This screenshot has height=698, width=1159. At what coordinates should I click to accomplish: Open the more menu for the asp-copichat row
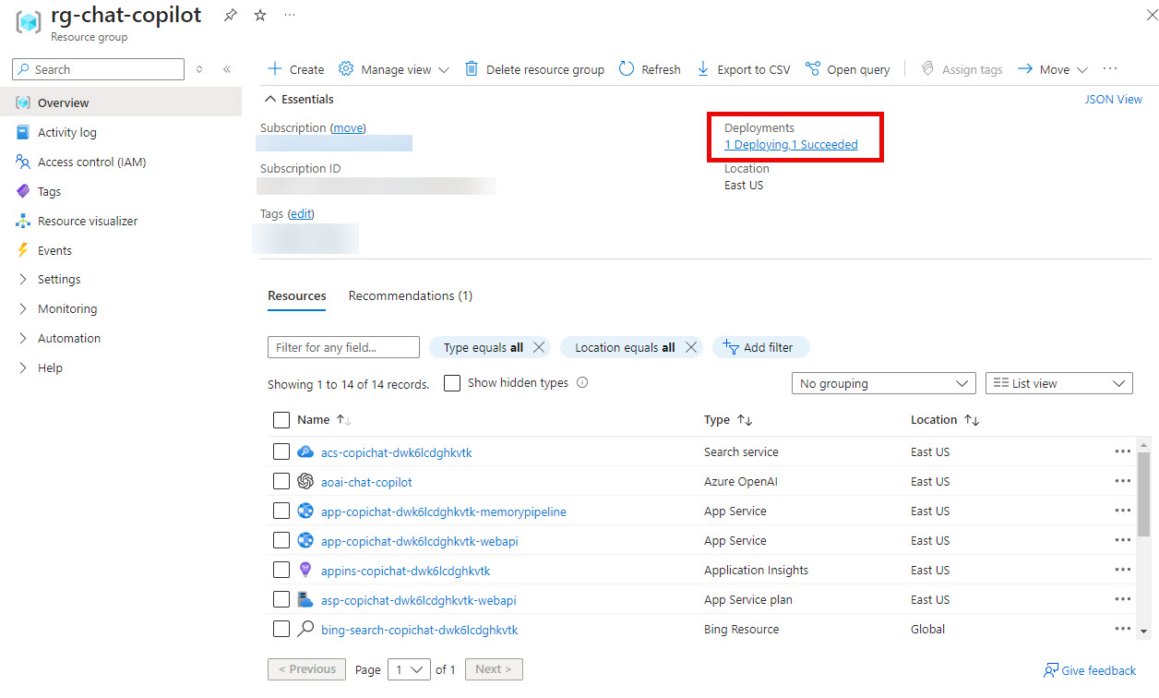click(x=1122, y=599)
